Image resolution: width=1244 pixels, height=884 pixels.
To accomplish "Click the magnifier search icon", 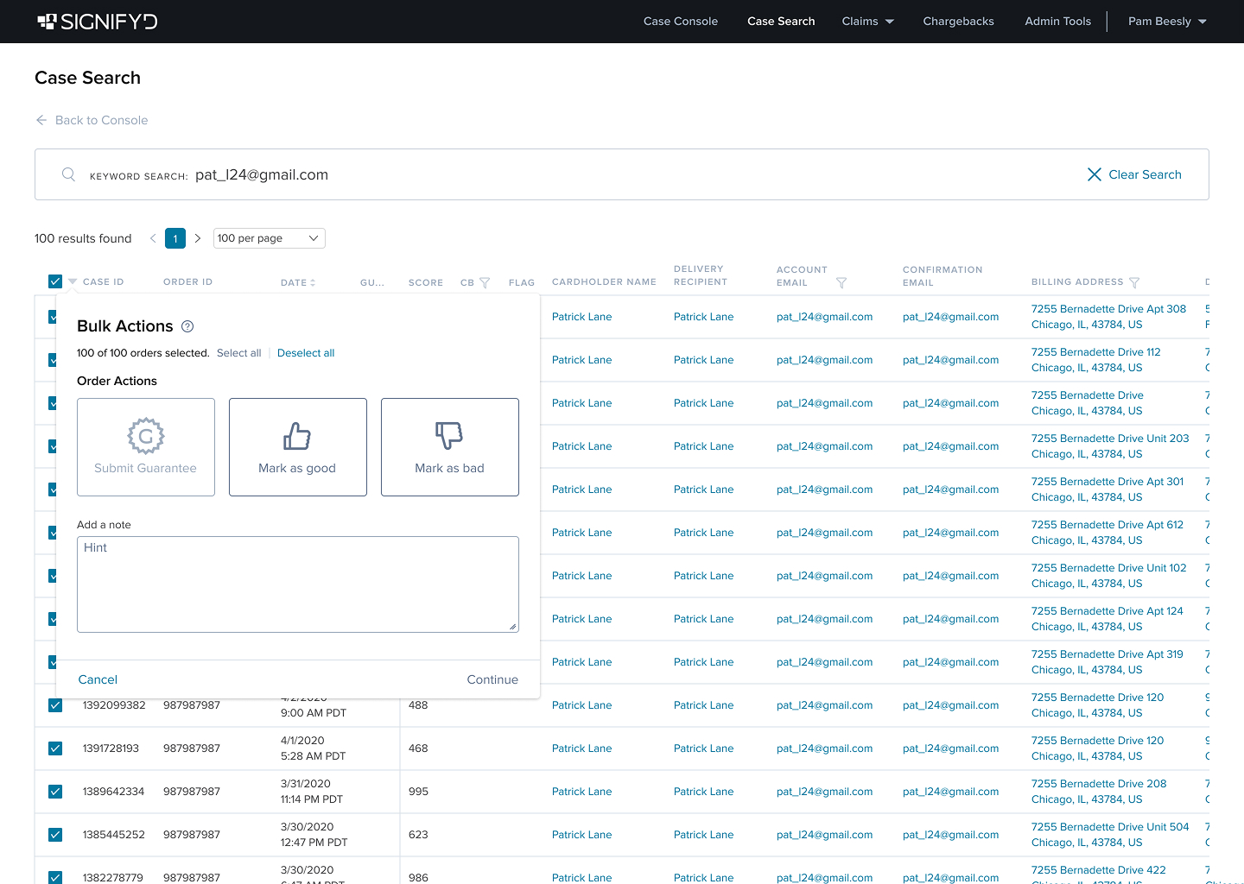I will 68,174.
